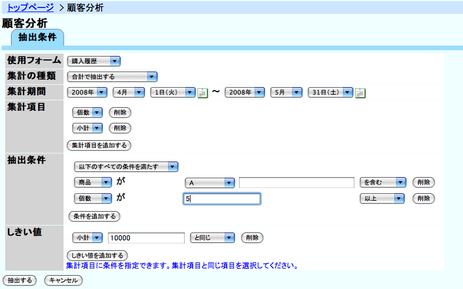
Task: Click the 集計項目を追加する button
Action: (x=99, y=145)
